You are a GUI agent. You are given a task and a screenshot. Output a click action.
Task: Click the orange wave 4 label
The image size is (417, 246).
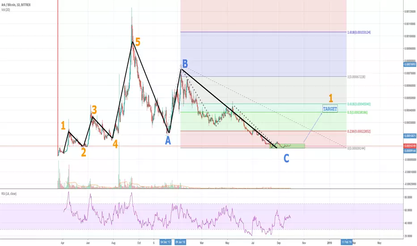pyautogui.click(x=115, y=144)
